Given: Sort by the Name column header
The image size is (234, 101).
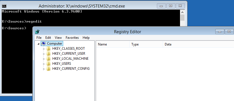Looking at the screenshot, I should [113, 44].
